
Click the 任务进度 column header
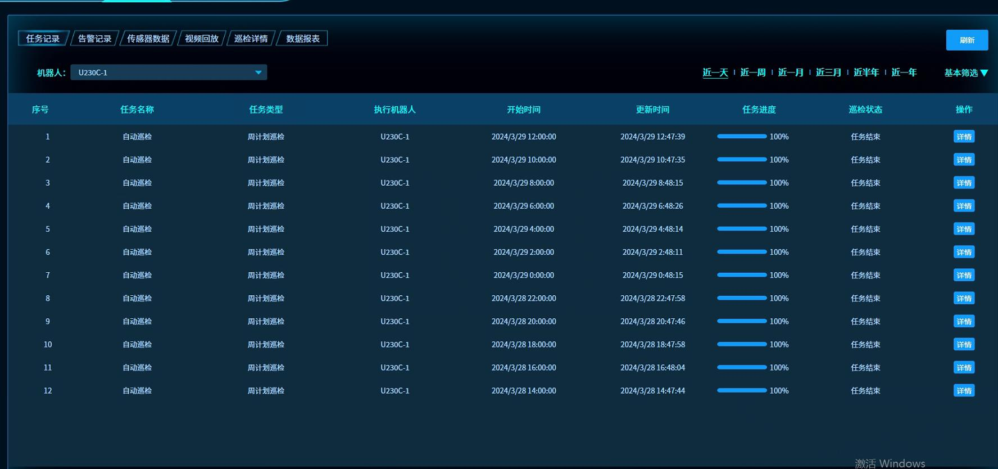tap(759, 109)
